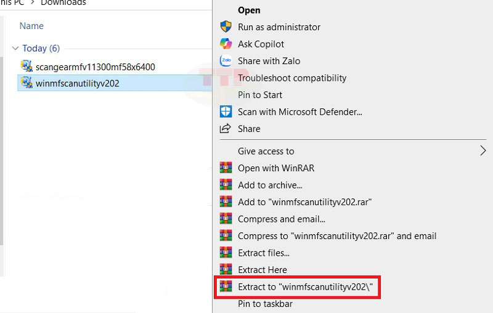The height and width of the screenshot is (313, 493).
Task: Click WinRAR icon beside Compress and email
Action: (226, 219)
